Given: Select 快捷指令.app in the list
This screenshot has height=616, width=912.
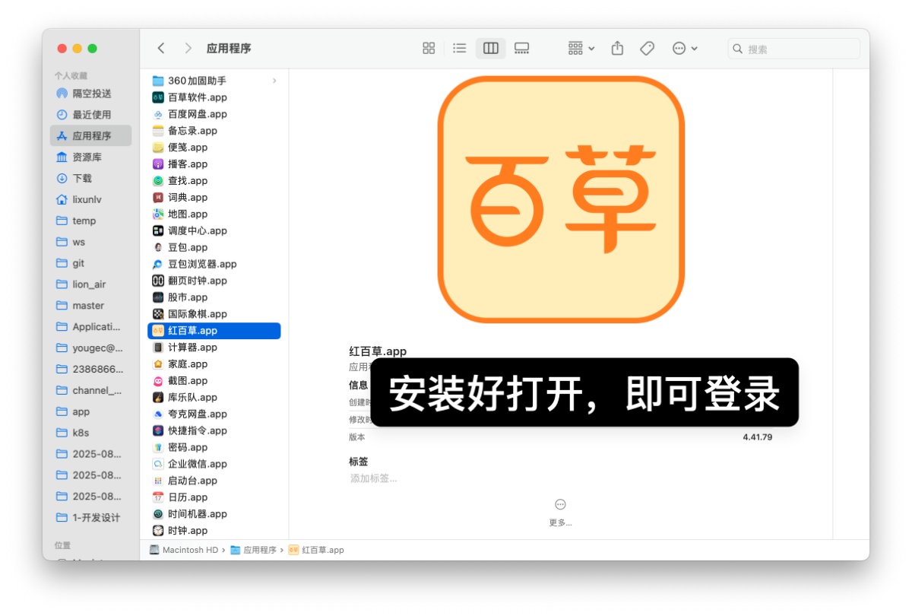Looking at the screenshot, I should coord(214,430).
